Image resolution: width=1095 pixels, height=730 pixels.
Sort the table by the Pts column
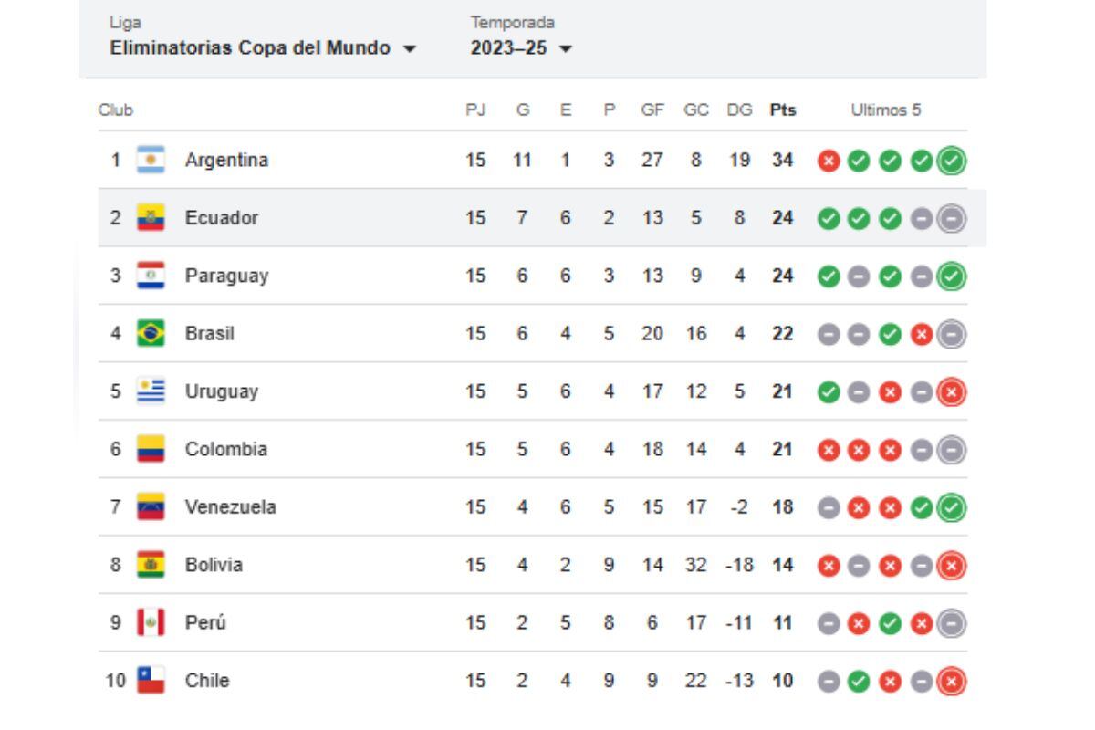(781, 108)
